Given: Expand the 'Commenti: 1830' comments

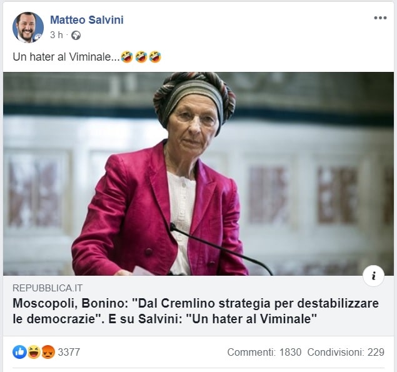Looking at the screenshot, I should 264,352.
